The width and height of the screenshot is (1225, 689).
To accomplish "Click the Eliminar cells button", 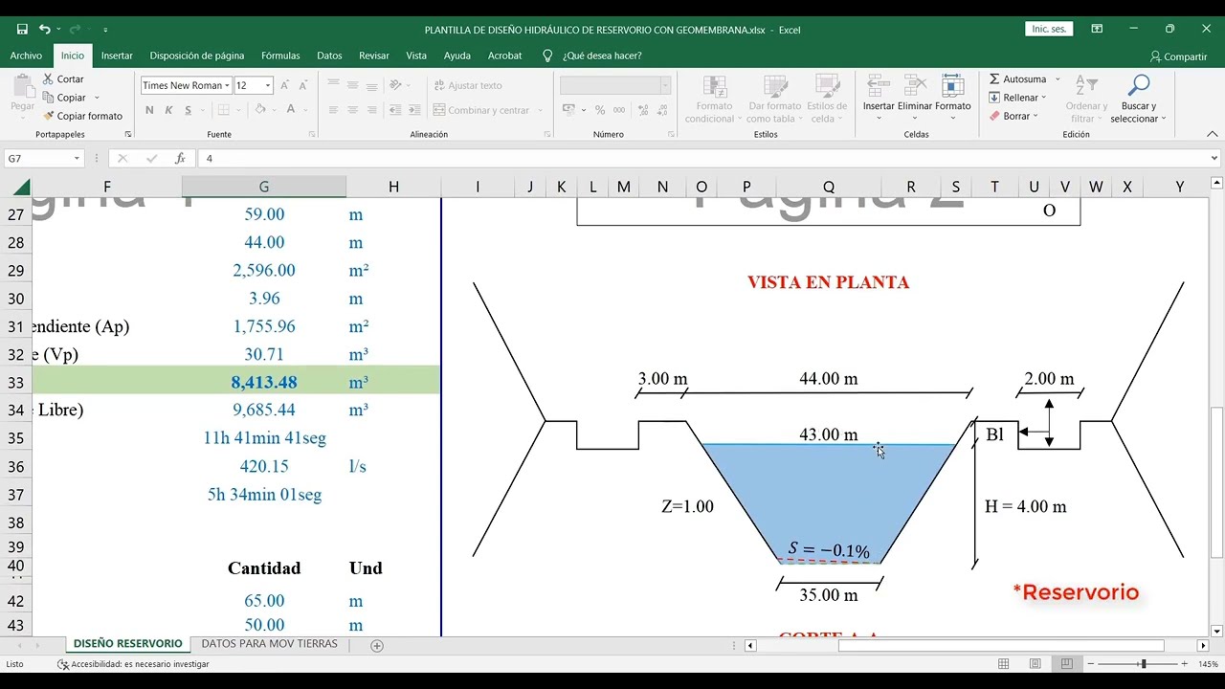I will [915, 94].
